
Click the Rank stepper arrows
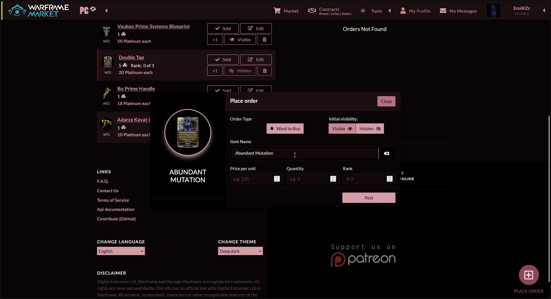coord(390,179)
